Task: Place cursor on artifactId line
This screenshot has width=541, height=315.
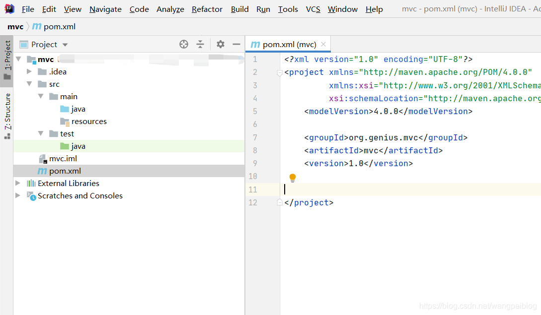Action: [373, 151]
